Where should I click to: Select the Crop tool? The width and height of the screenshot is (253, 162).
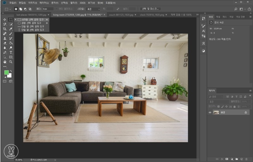pos(4,29)
